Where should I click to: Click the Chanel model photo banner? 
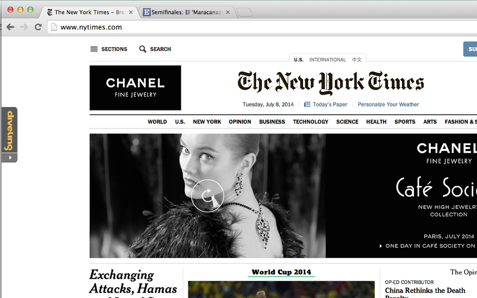(208, 196)
